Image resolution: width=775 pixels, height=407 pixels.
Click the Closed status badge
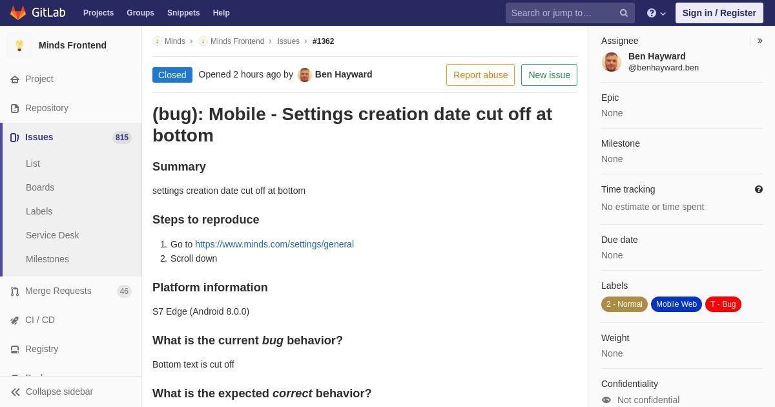(172, 75)
